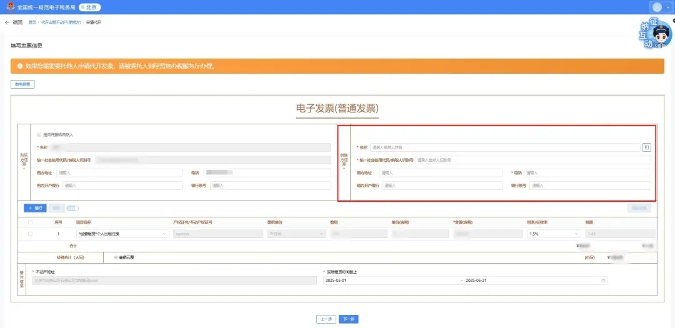
Task: Open calendar icon in rental period field
Action: (x=603, y=281)
